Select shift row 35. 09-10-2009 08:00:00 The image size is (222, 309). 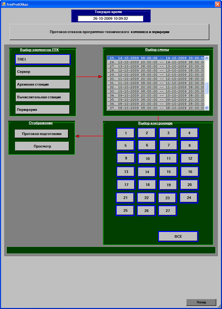(x=156, y=100)
